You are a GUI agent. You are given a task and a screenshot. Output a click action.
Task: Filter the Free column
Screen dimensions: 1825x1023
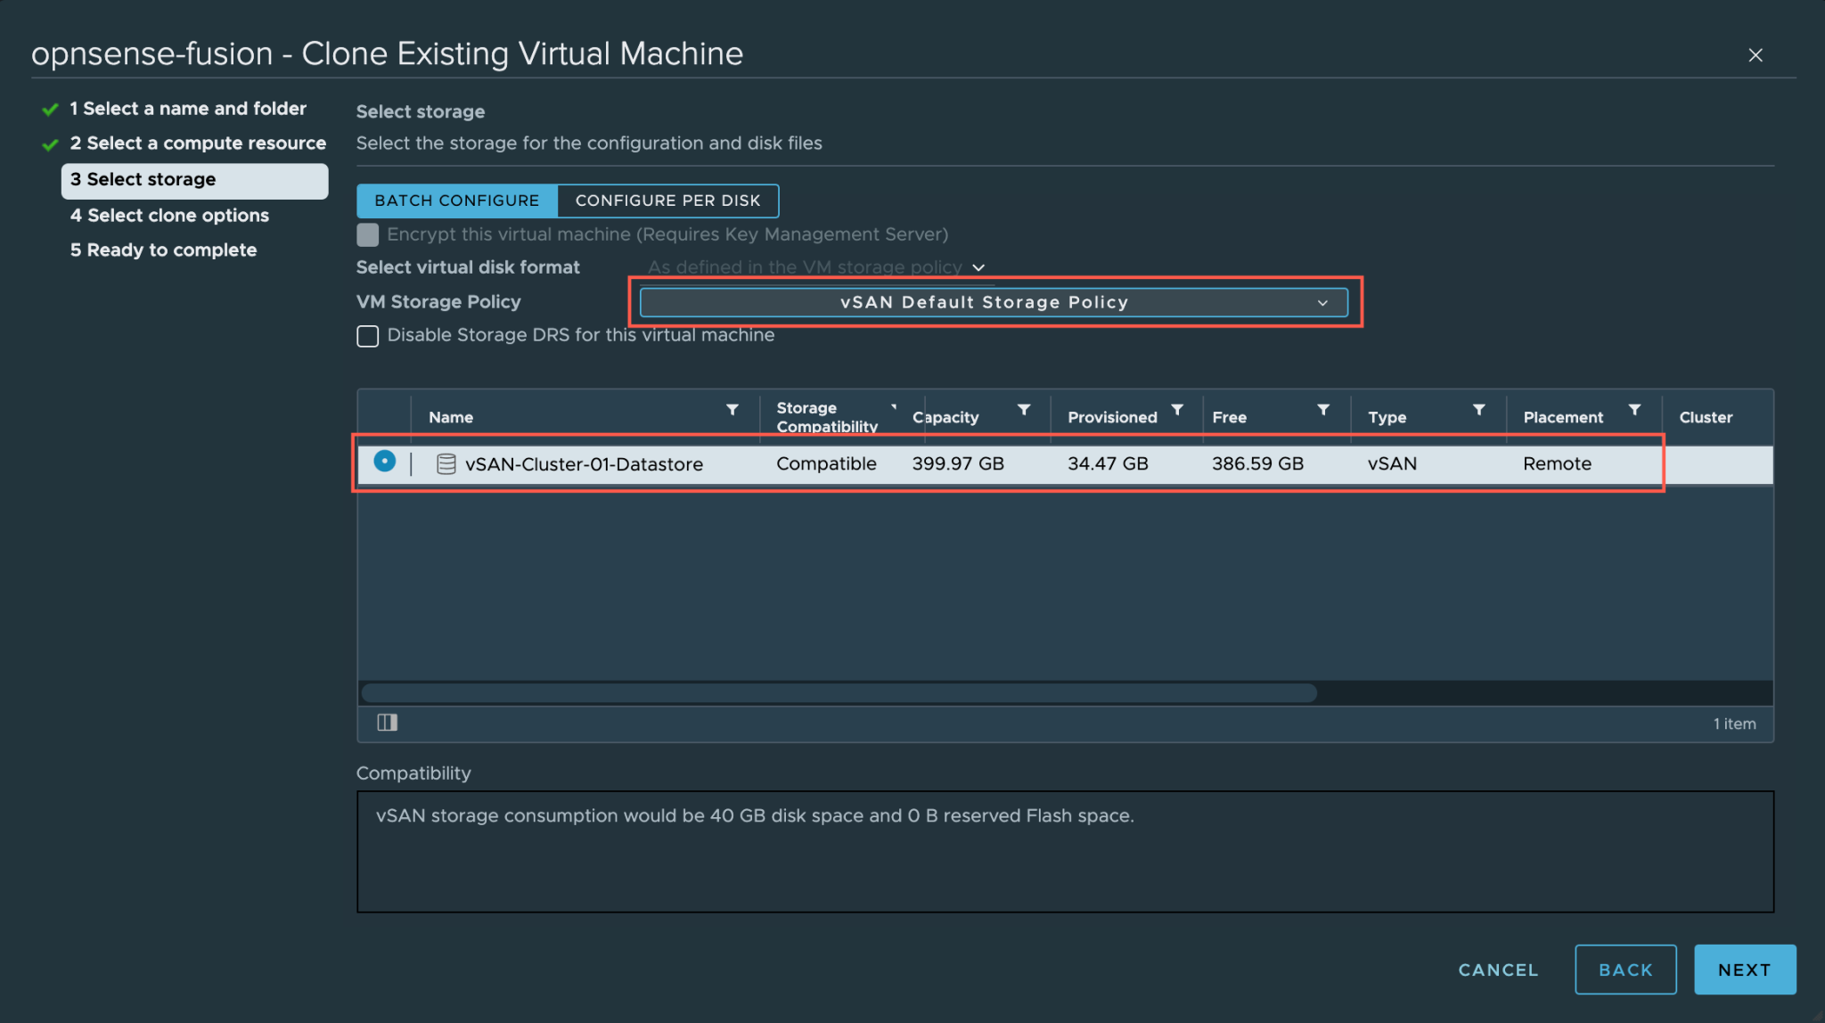[1323, 410]
